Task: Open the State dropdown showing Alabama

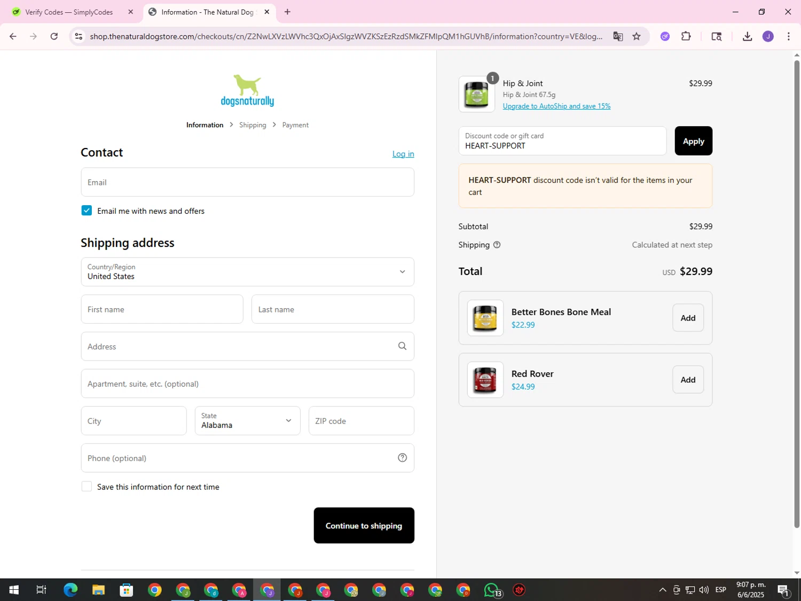Action: pyautogui.click(x=247, y=420)
